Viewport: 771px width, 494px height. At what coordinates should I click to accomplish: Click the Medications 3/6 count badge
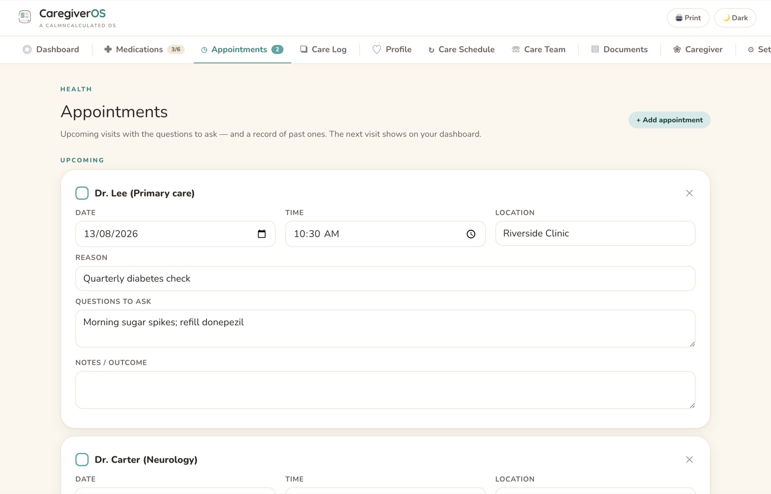(x=176, y=49)
